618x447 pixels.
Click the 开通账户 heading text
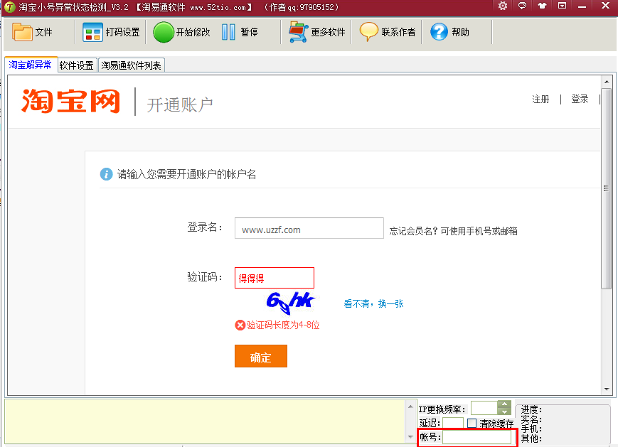pos(180,104)
